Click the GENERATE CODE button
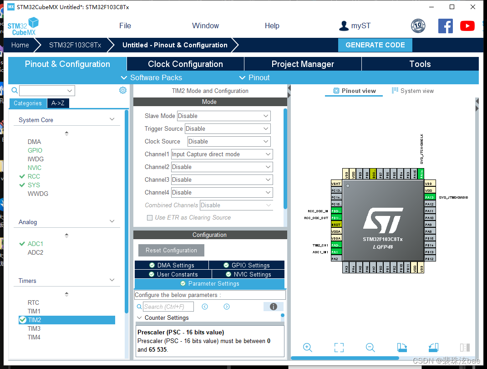The image size is (487, 369). coord(375,45)
